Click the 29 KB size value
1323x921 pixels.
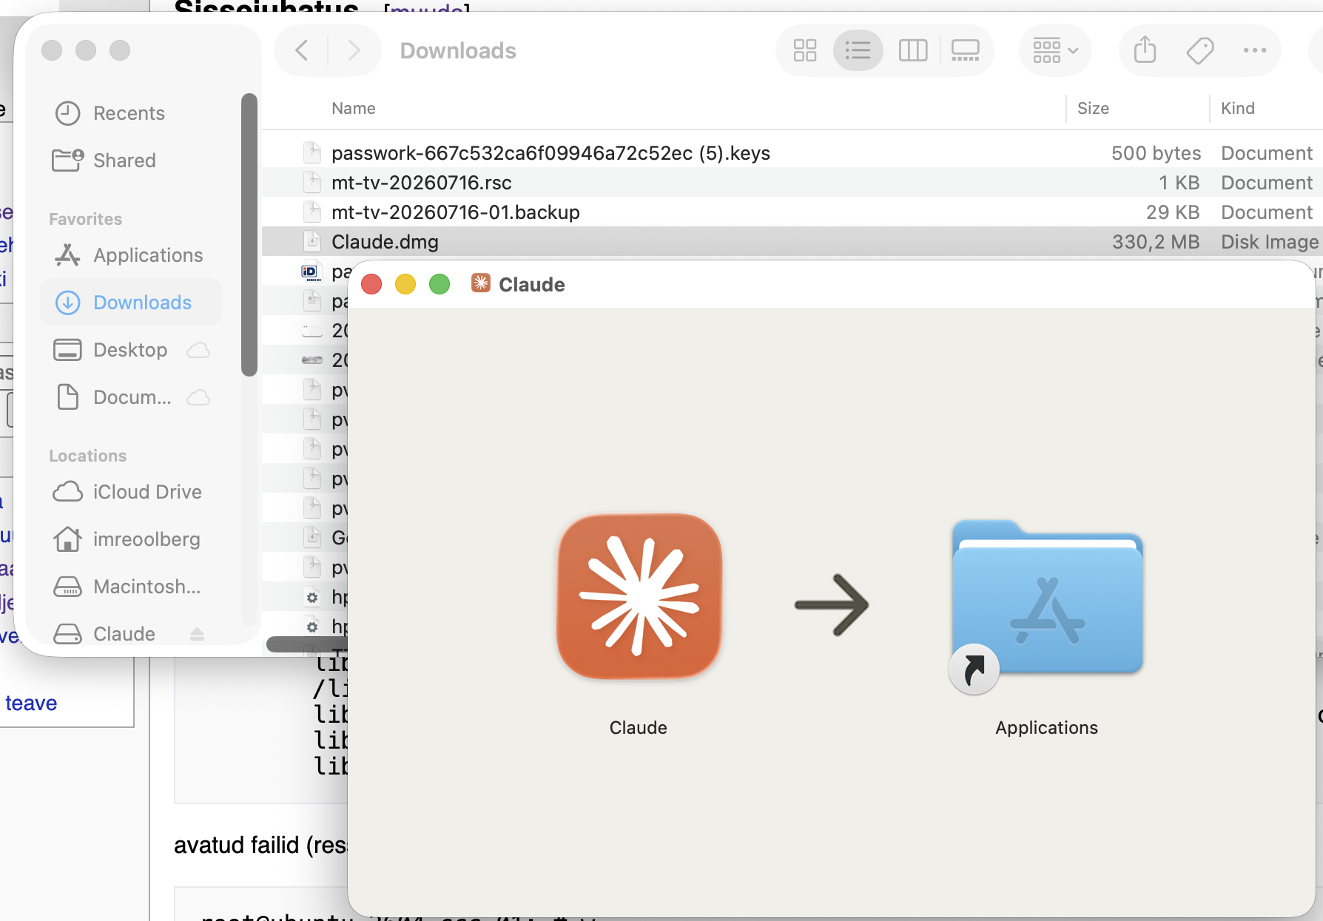pyautogui.click(x=1173, y=212)
